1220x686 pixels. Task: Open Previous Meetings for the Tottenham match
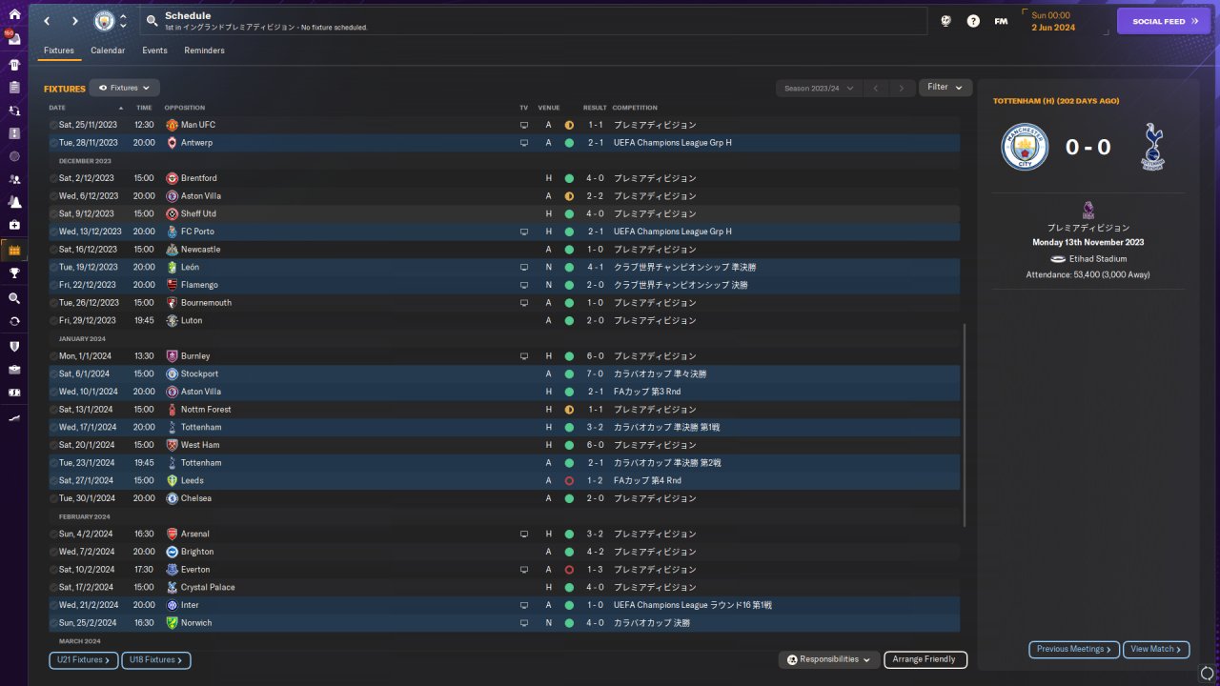[1074, 650]
